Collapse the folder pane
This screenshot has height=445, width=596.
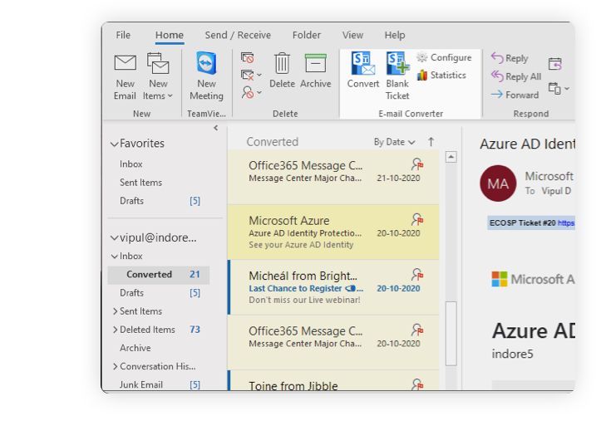(x=215, y=128)
